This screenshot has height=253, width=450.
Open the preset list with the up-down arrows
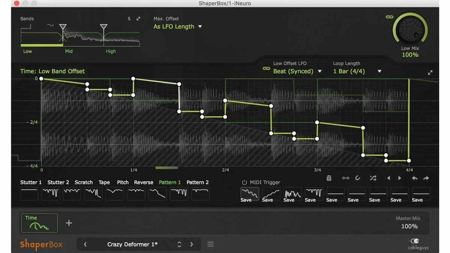pos(179,244)
